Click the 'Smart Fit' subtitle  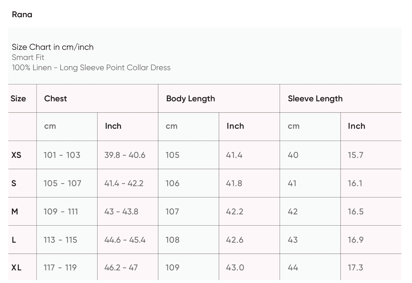[x=28, y=57]
